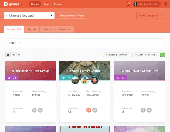This screenshot has width=170, height=132.
Task: Open the Open | Closed filter dropdown
Action: 146,55
